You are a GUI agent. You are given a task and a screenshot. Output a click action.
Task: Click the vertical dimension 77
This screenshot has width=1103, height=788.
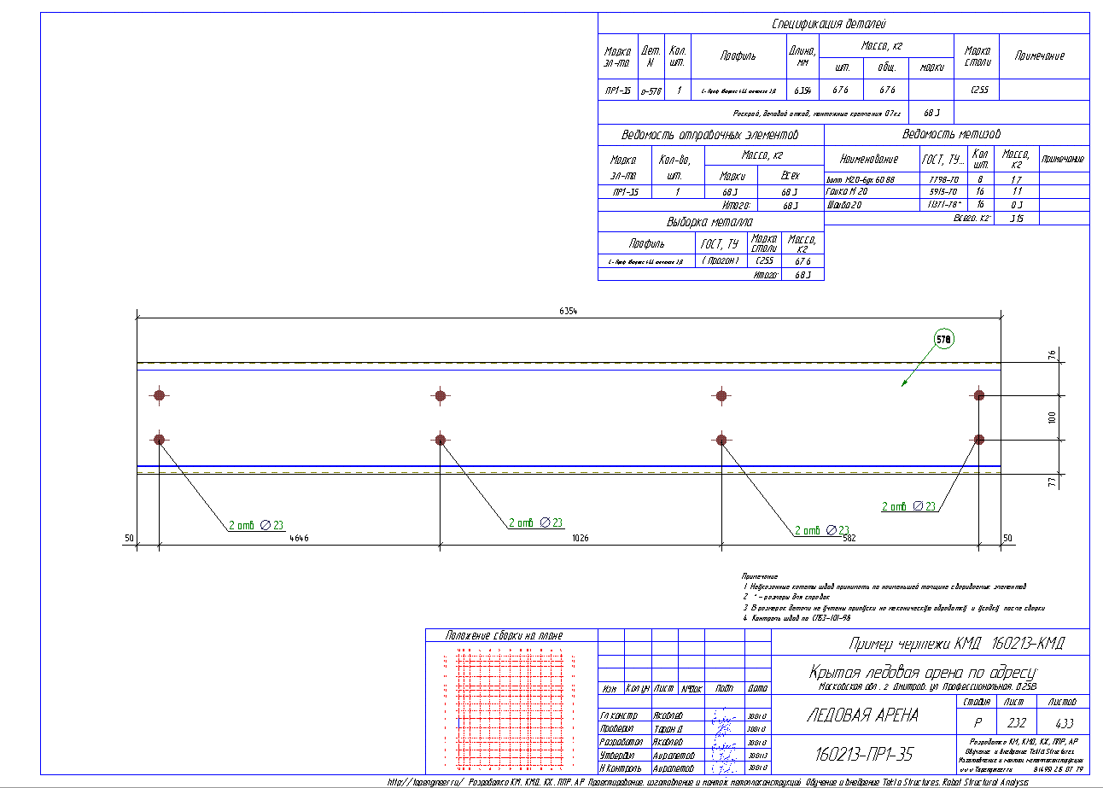[1053, 483]
